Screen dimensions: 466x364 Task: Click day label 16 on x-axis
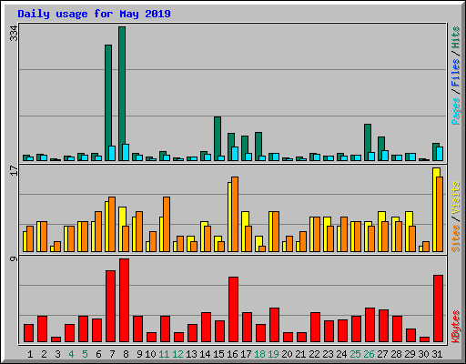[x=232, y=354]
